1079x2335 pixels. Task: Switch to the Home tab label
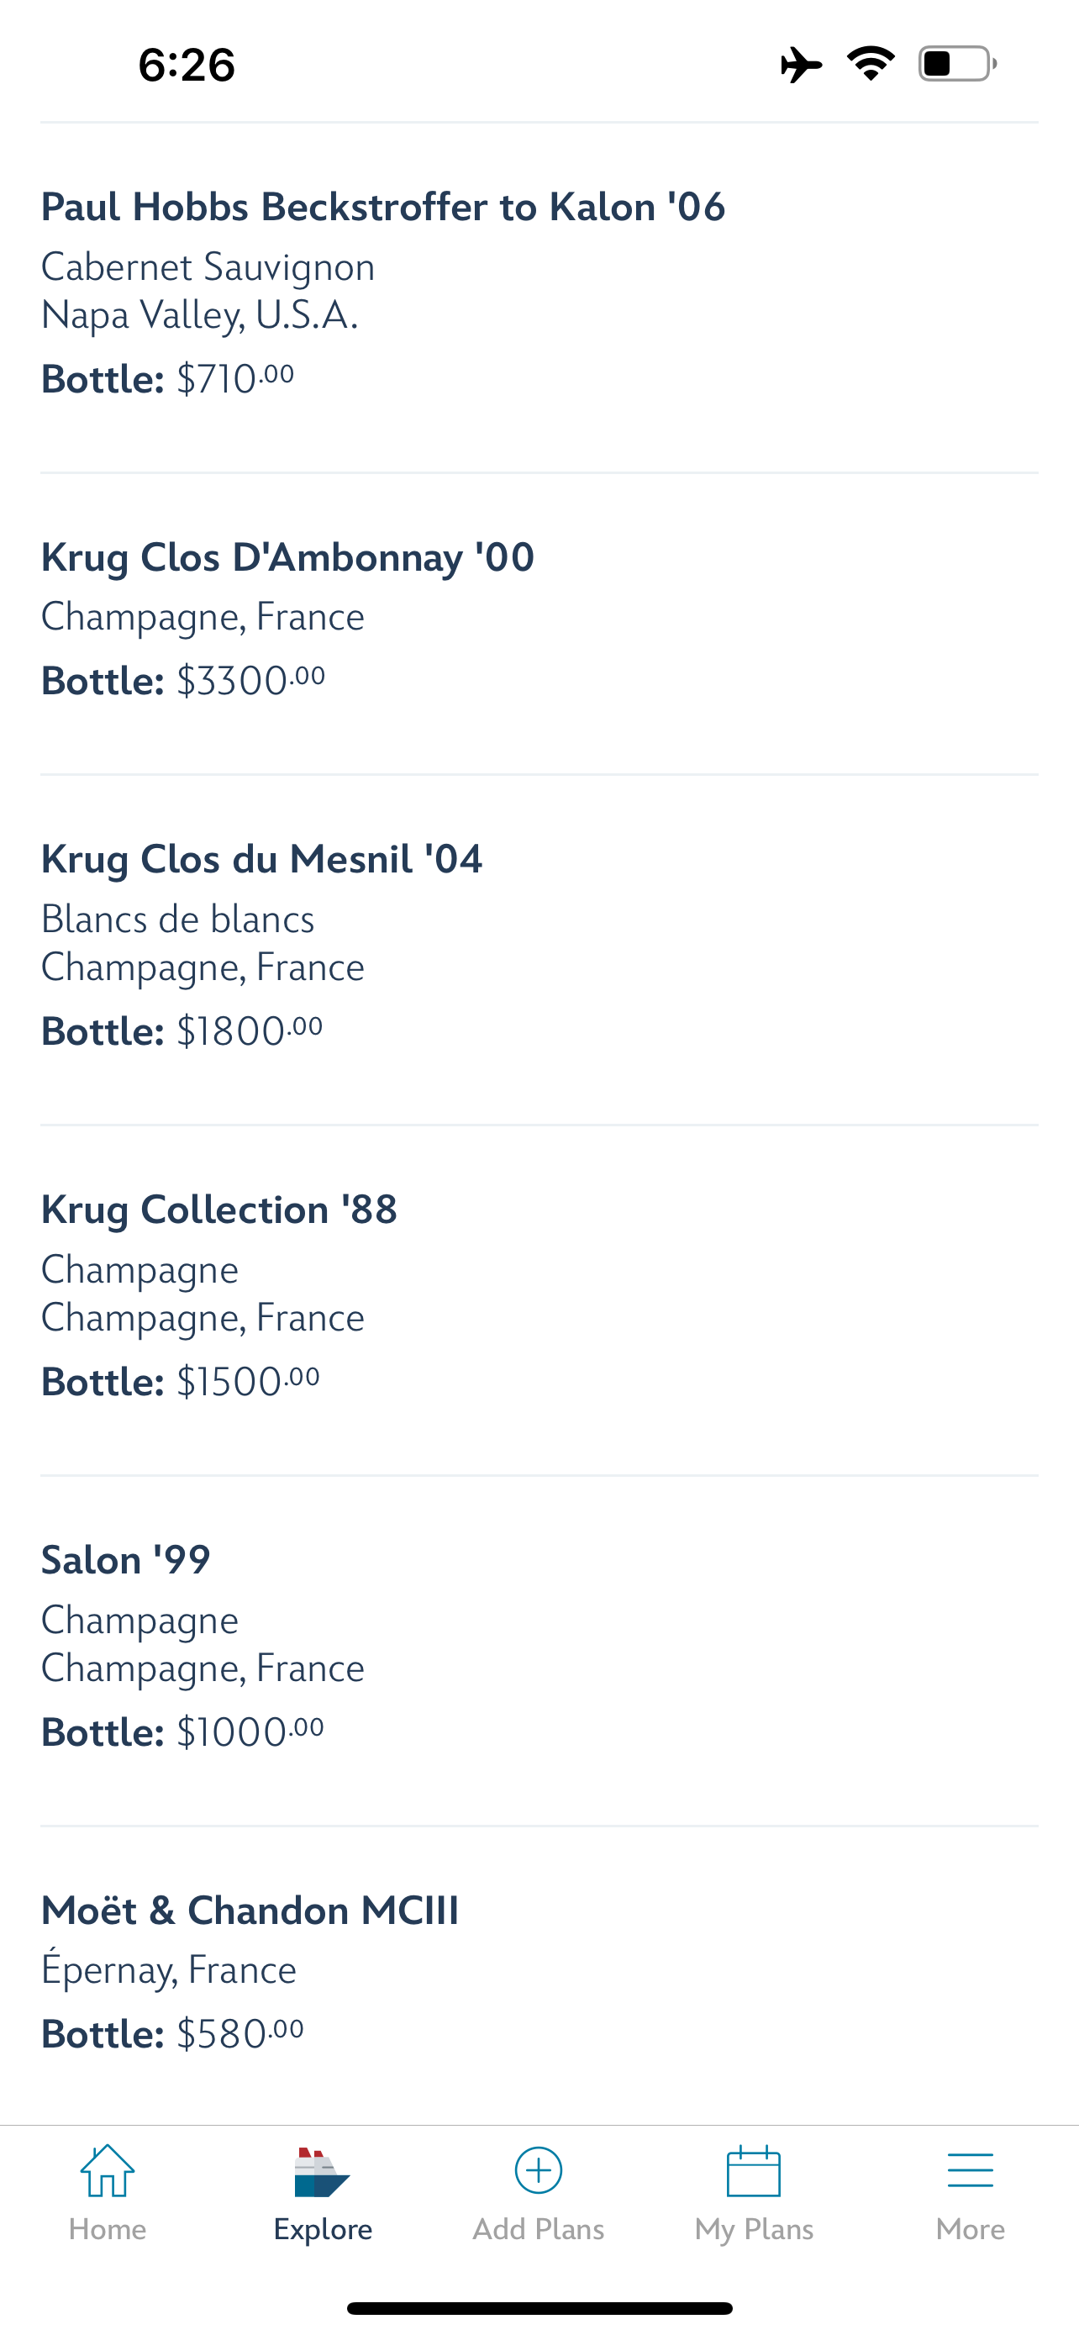pos(107,2229)
